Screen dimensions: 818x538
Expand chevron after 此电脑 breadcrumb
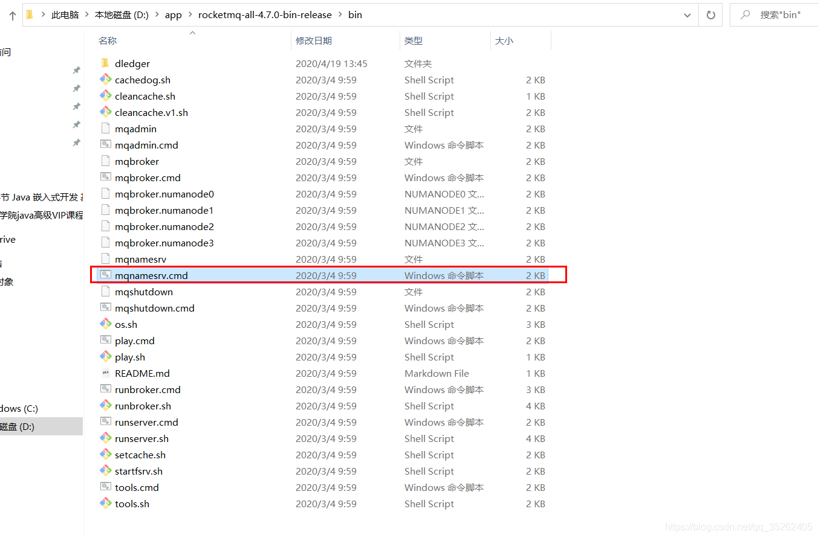(x=87, y=15)
